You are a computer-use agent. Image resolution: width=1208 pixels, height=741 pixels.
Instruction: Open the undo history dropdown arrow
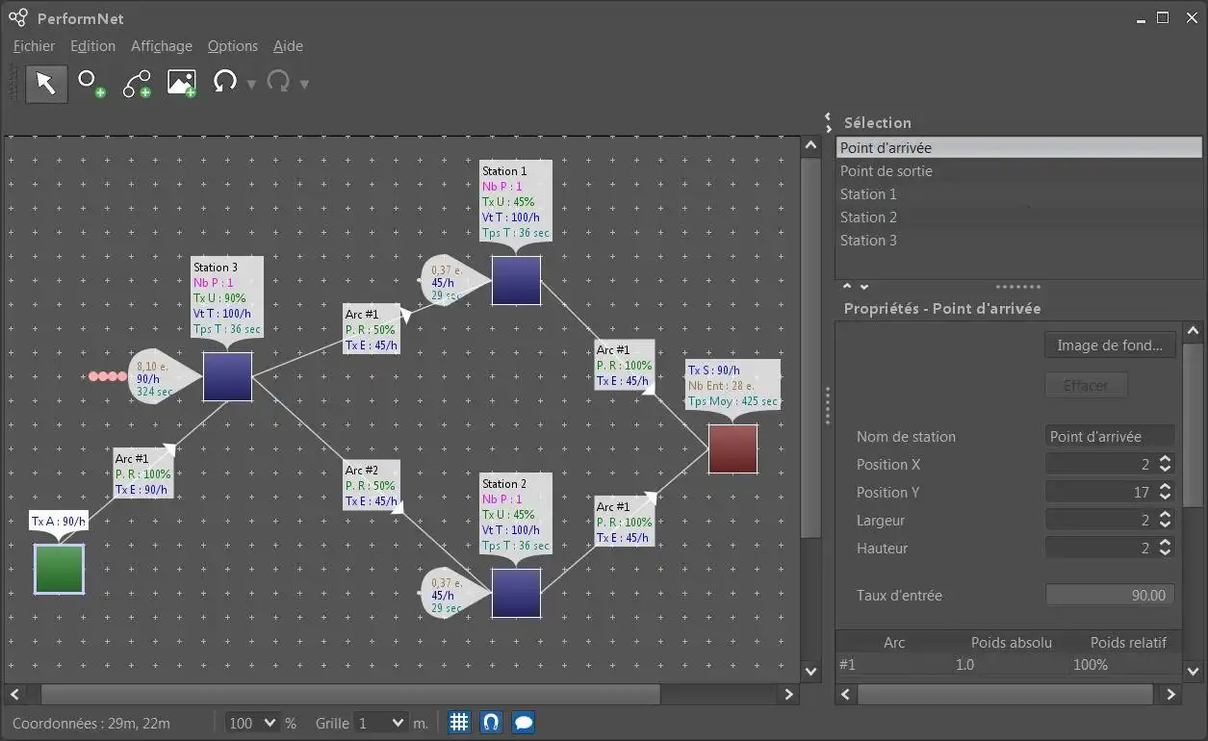tap(251, 85)
